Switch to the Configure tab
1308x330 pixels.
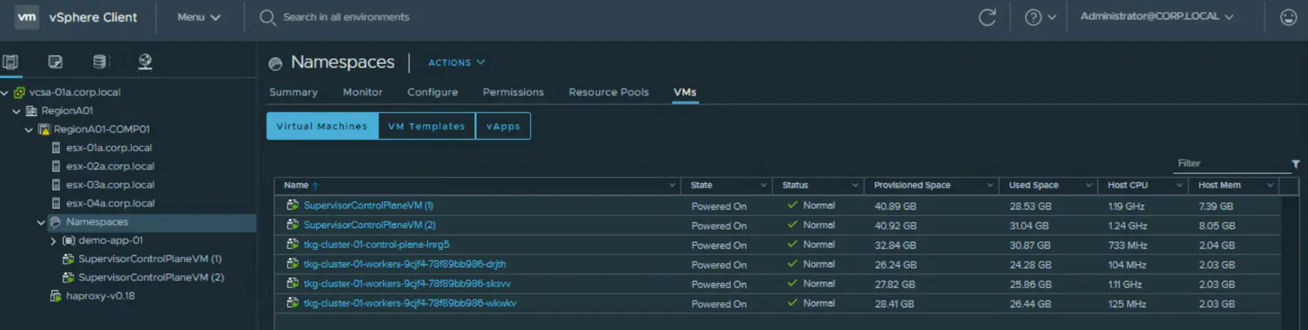coord(432,92)
